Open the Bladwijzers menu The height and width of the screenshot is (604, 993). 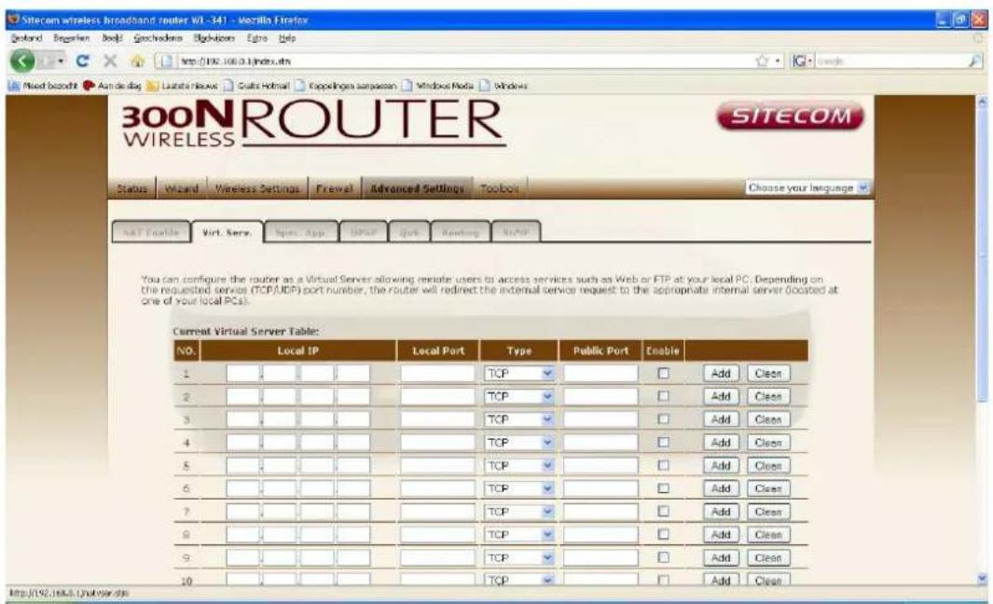(x=214, y=38)
